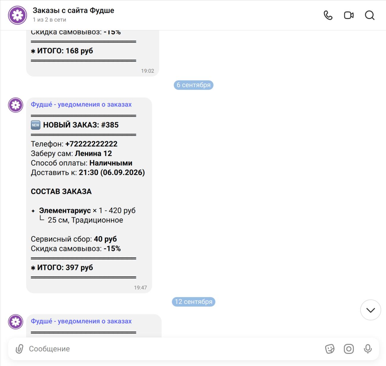
Task: Click sender name Фудшé on order #385 message
Action: (x=81, y=104)
